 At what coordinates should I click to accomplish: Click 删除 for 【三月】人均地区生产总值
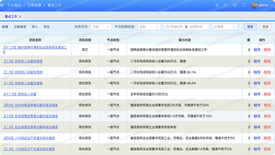[x=267, y=149]
